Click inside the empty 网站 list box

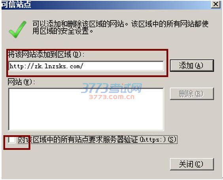pyautogui.click(x=86, y=109)
